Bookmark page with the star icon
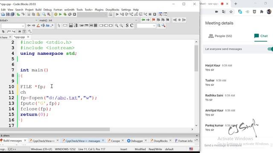The image size is (273, 153). (x=231, y=12)
